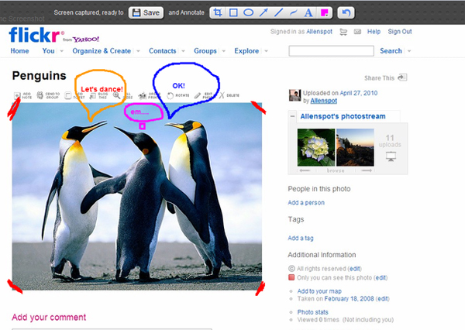Click the Search link
Viewport: 465px width, 330px height.
(391, 51)
